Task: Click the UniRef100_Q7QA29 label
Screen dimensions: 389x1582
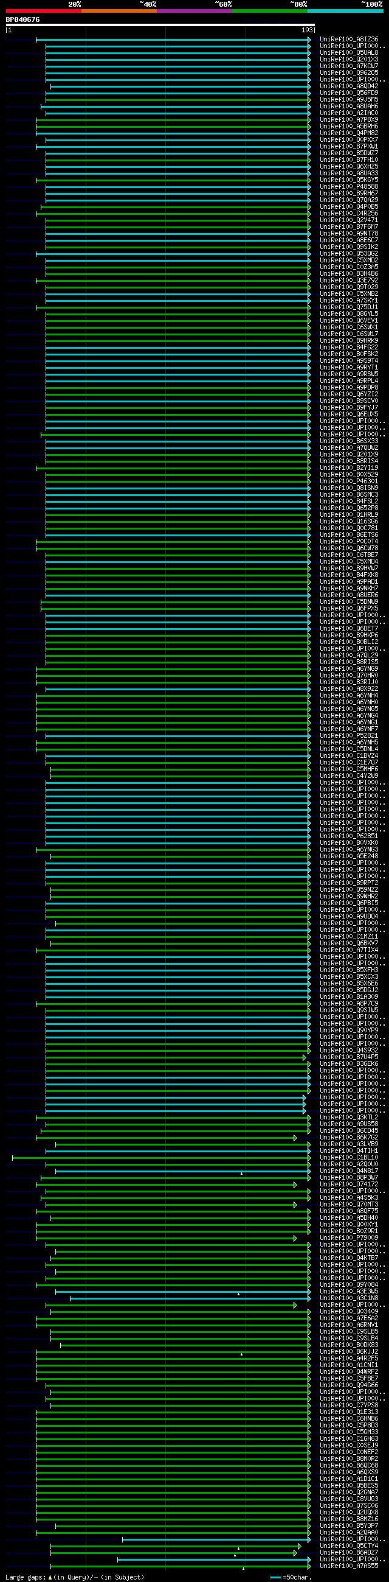Action: tap(349, 200)
